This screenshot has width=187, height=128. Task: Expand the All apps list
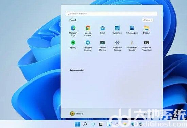[148, 20]
